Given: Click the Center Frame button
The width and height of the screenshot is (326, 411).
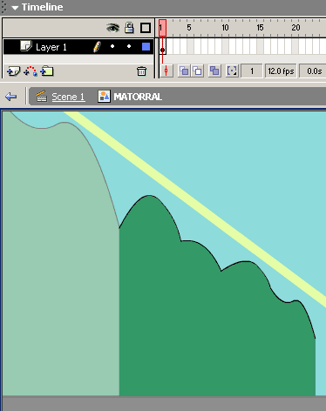Looking at the screenshot, I should pos(166,71).
